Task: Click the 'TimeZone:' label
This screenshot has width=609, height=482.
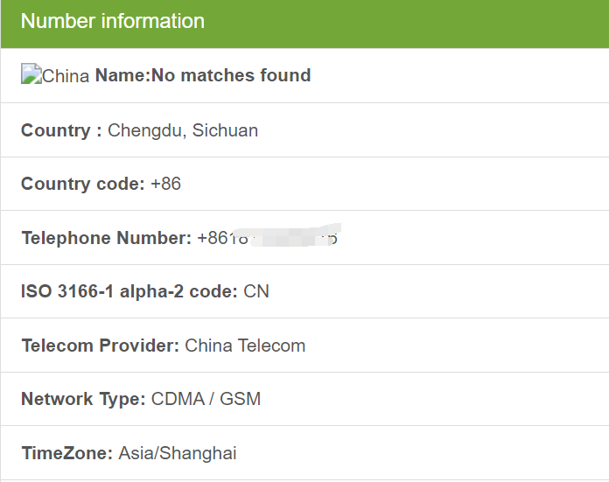Action: click(67, 453)
